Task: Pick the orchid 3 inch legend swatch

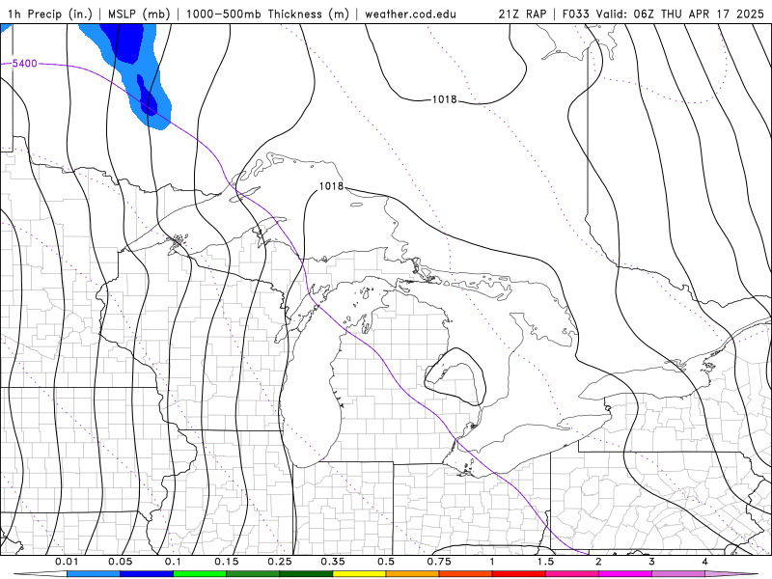Action: [x=678, y=574]
